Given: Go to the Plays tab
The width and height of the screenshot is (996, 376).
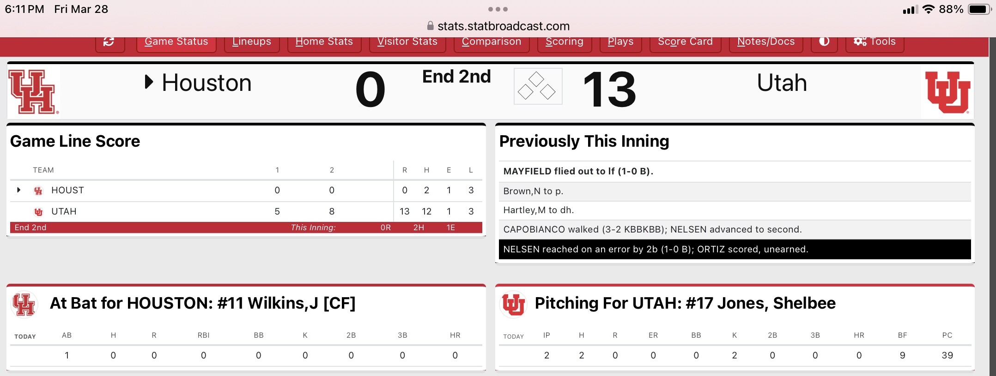Looking at the screenshot, I should (x=620, y=42).
